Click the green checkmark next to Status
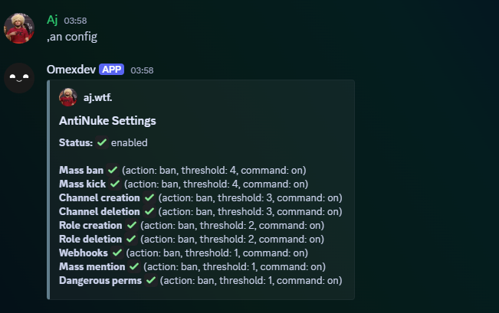The height and width of the screenshot is (313, 499). [x=102, y=142]
